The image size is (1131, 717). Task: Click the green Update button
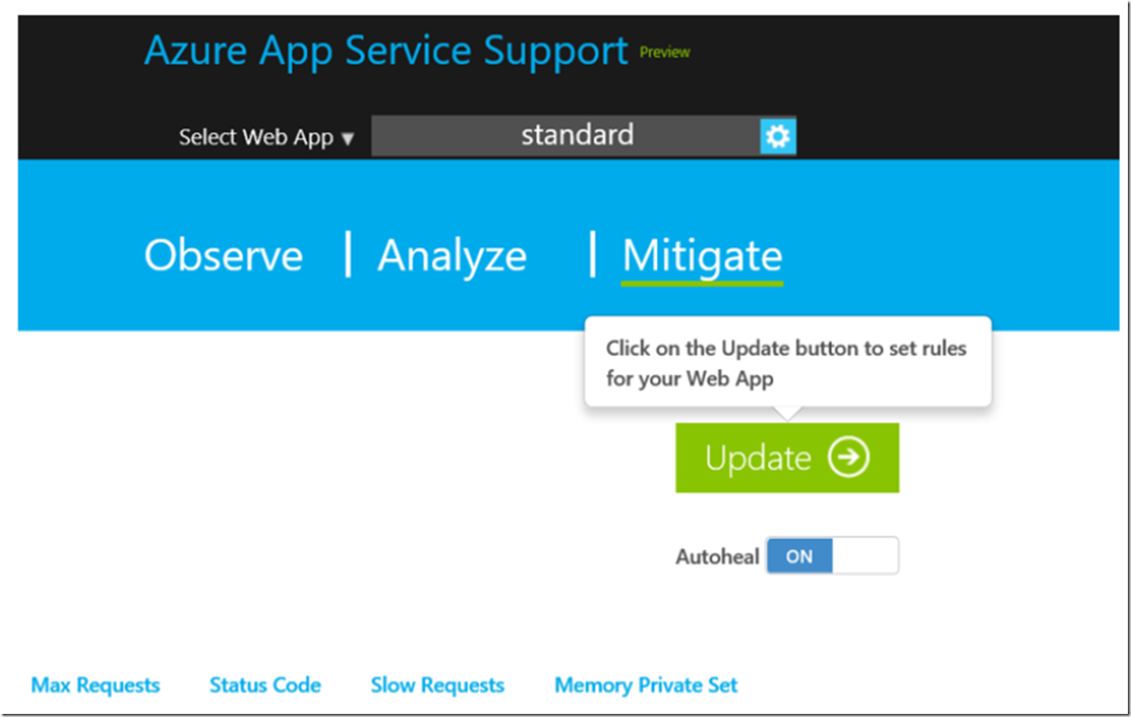click(787, 458)
